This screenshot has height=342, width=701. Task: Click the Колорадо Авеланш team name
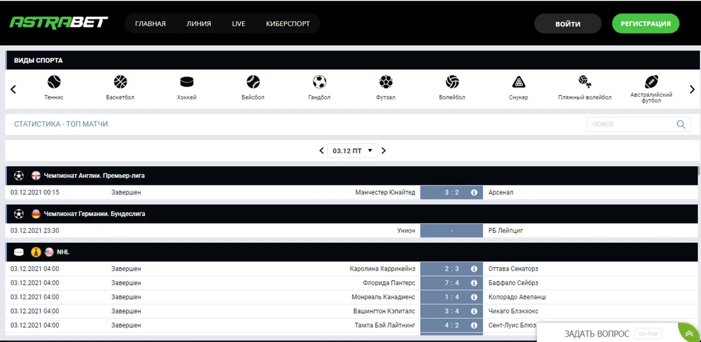[517, 297]
